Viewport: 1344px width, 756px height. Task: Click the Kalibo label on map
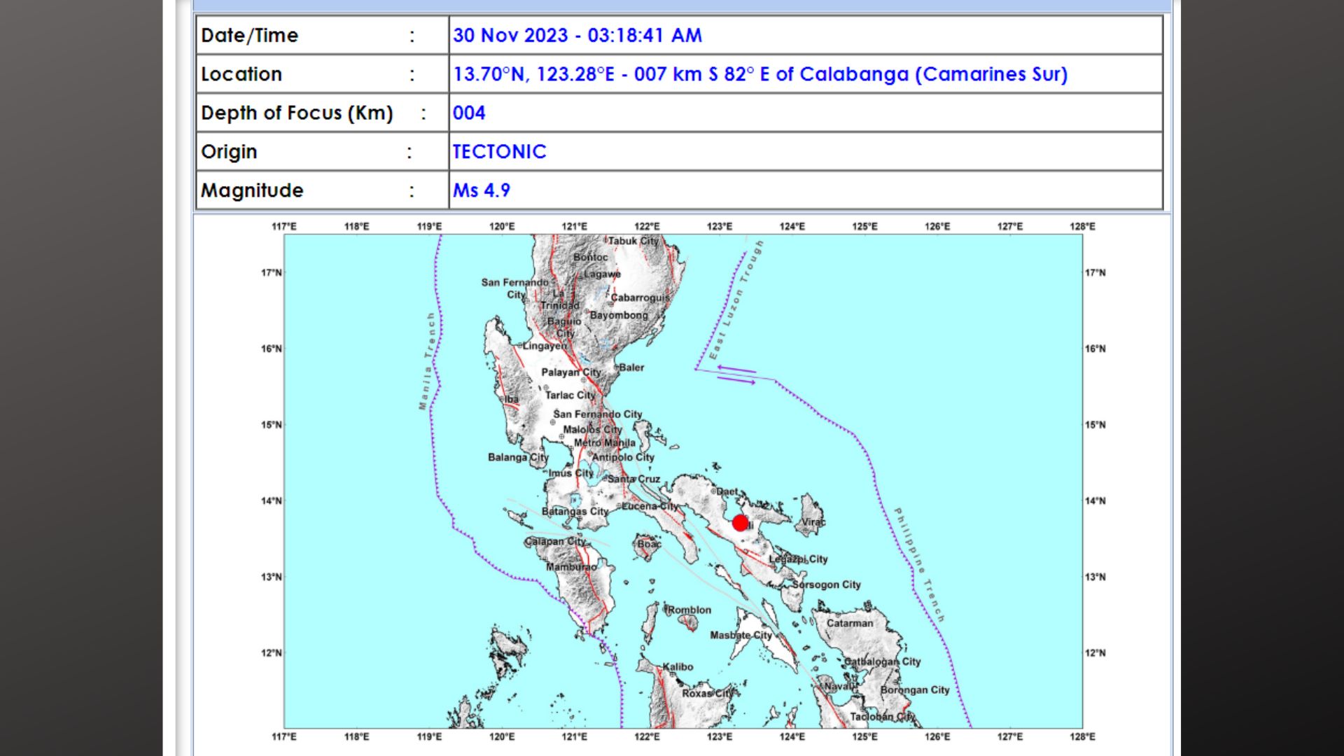(678, 667)
